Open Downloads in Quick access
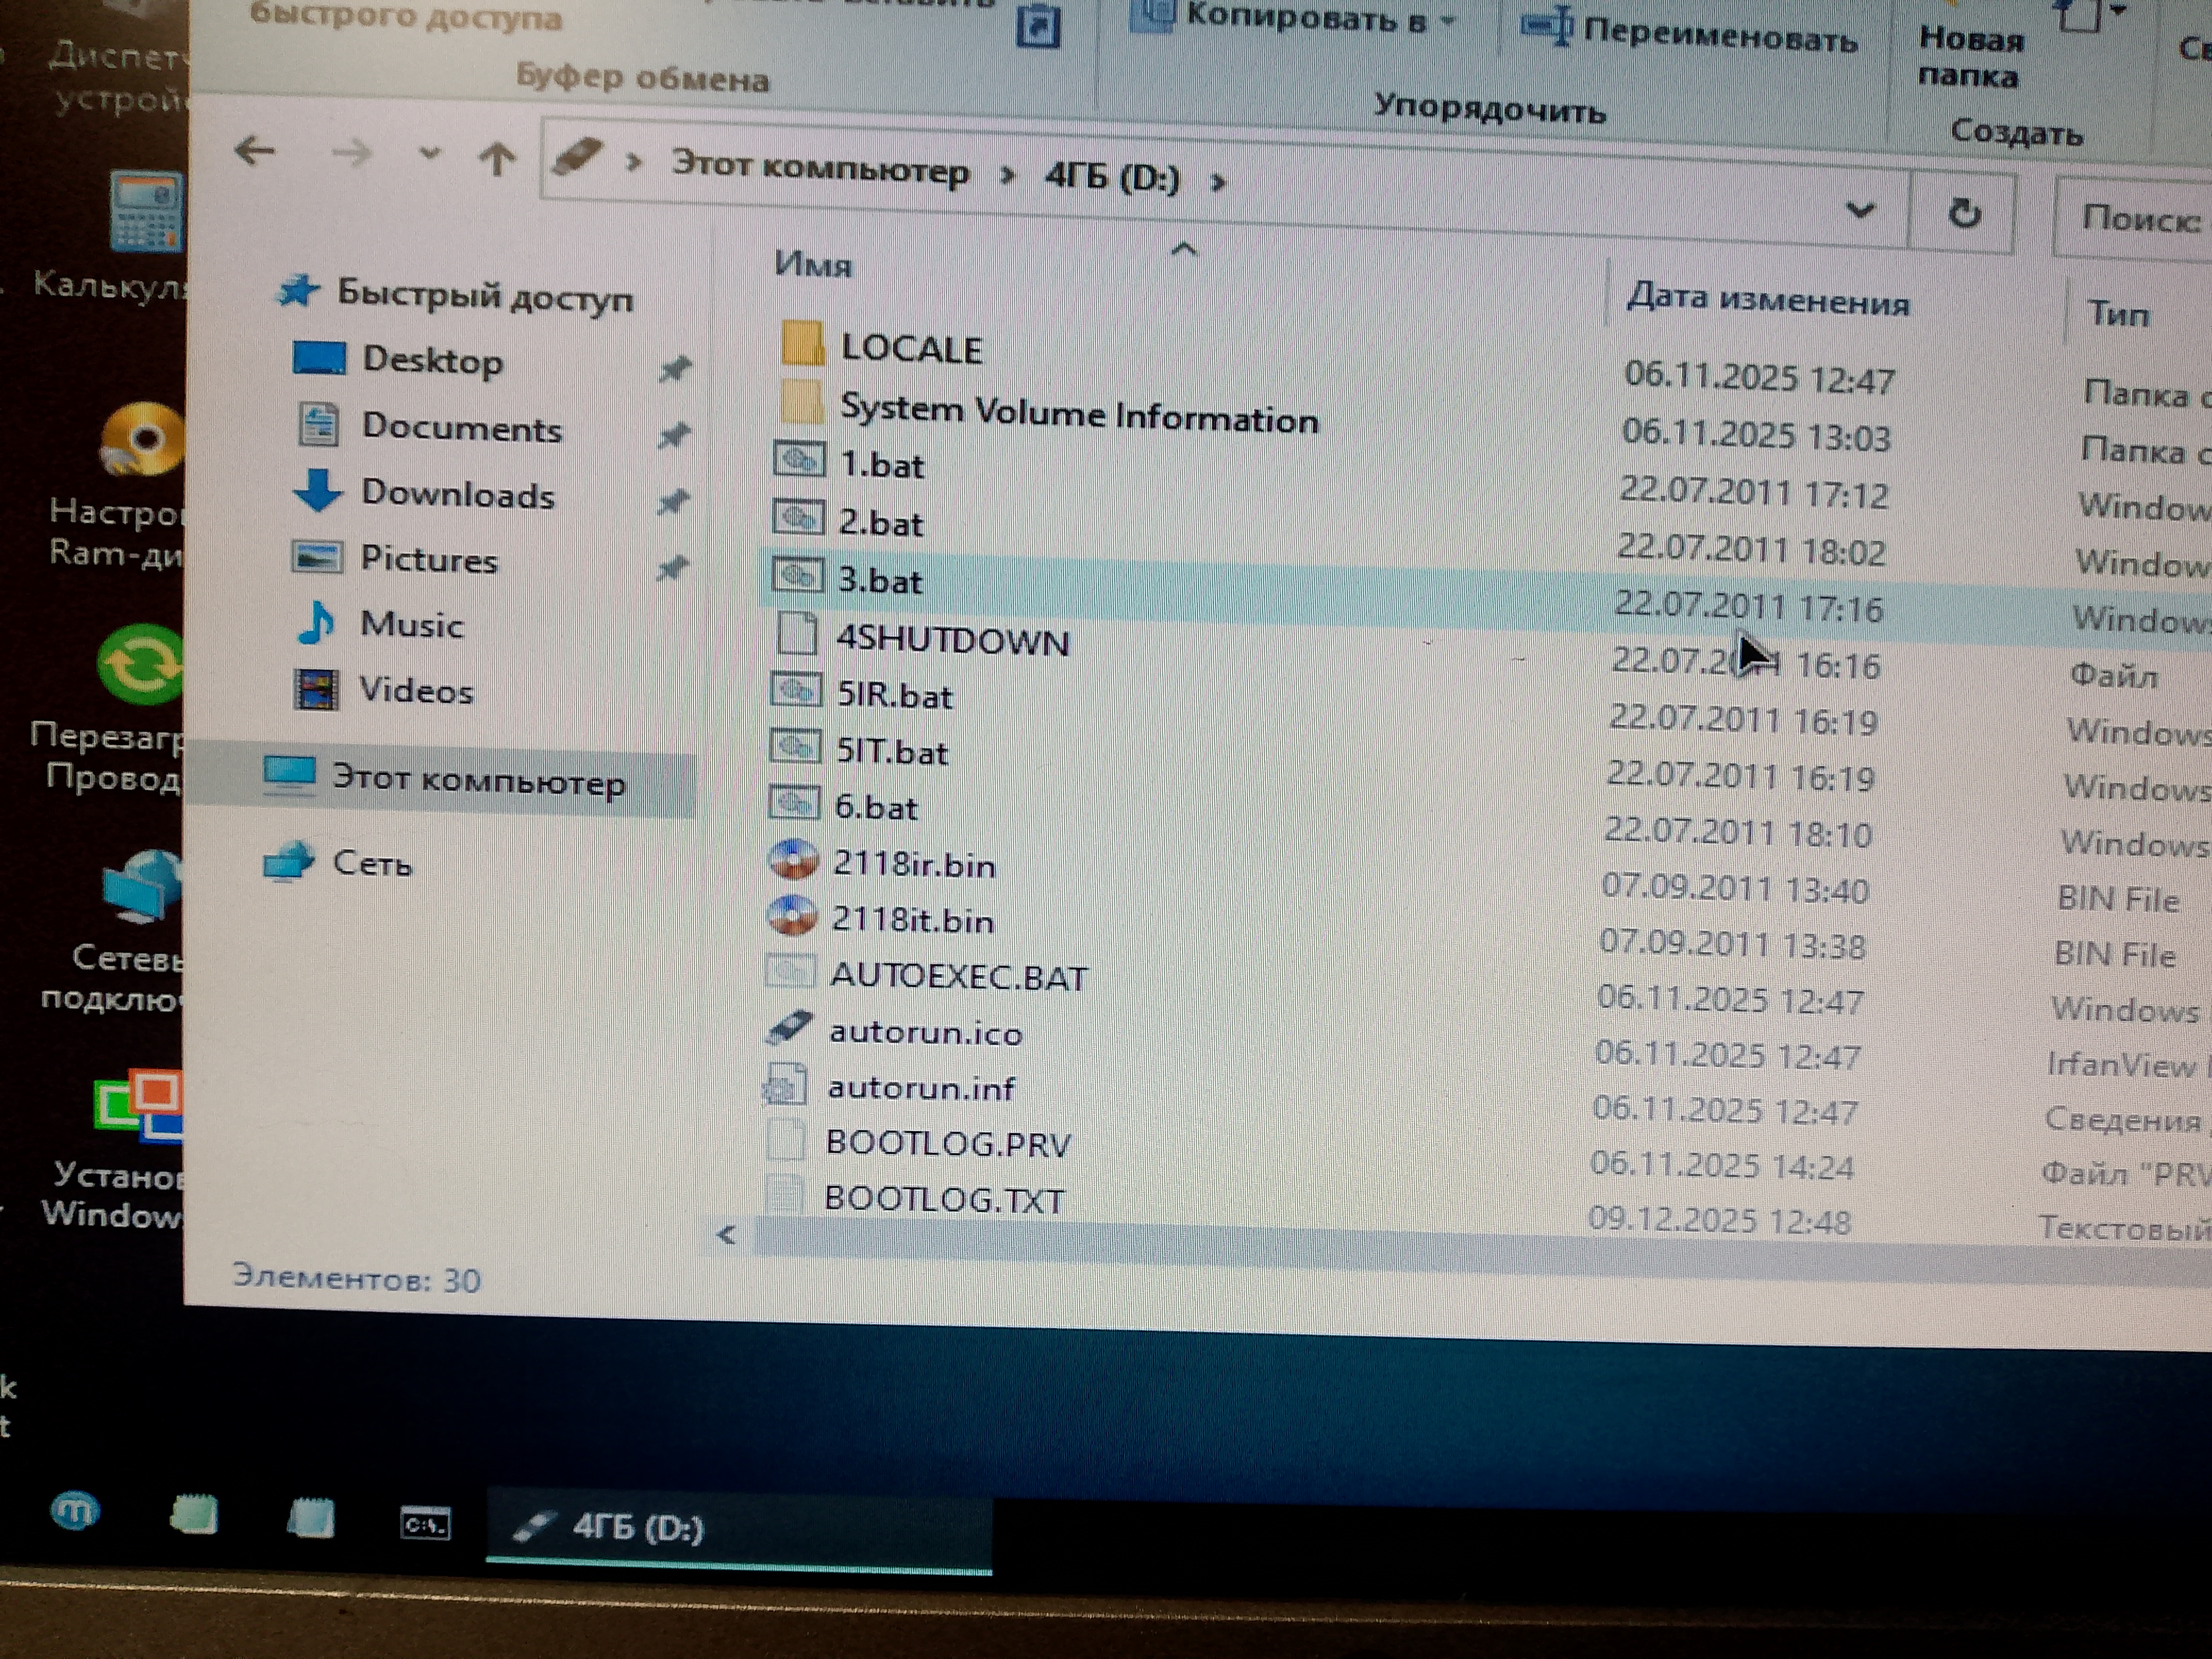Screen dimensions: 2212x1659 click(x=457, y=494)
